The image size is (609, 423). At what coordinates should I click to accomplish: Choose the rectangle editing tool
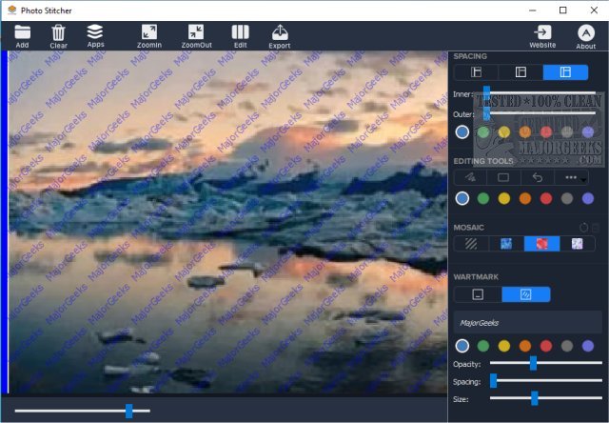(503, 177)
